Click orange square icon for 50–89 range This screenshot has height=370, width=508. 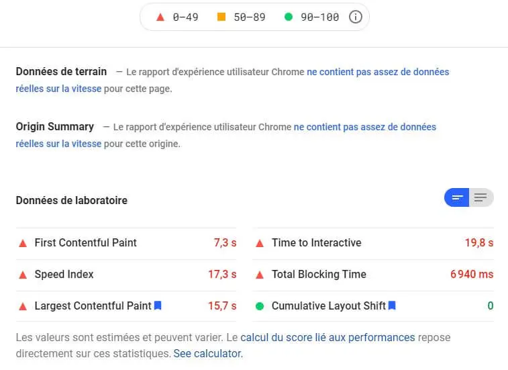pos(221,17)
